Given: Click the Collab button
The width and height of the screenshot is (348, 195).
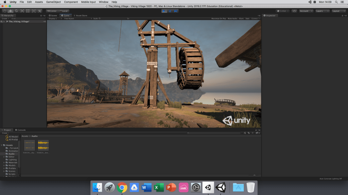Looking at the screenshot, I should pyautogui.click(x=283, y=11).
